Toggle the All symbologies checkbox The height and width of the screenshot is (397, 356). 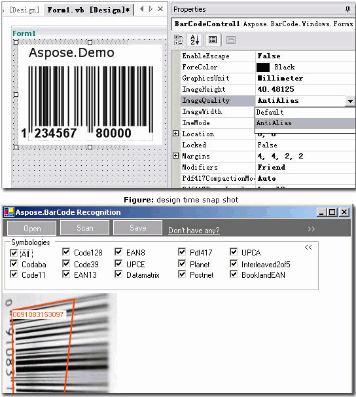pyautogui.click(x=14, y=253)
